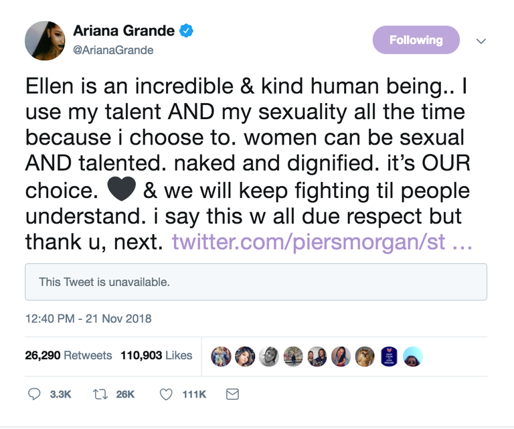Image resolution: width=514 pixels, height=429 pixels.
Task: Open the unavailable quoted tweet box
Action: pyautogui.click(x=256, y=282)
